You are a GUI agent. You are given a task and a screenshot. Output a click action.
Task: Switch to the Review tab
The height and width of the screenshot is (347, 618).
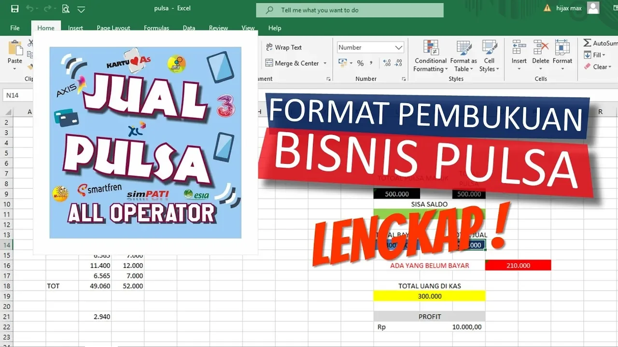pos(218,28)
